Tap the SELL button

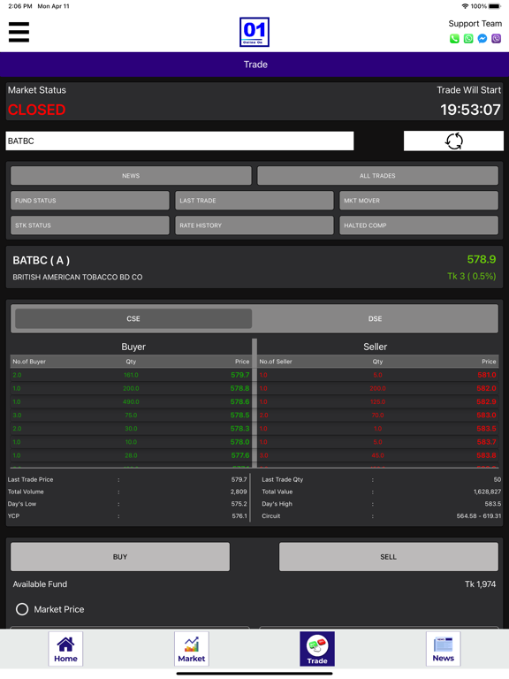388,557
